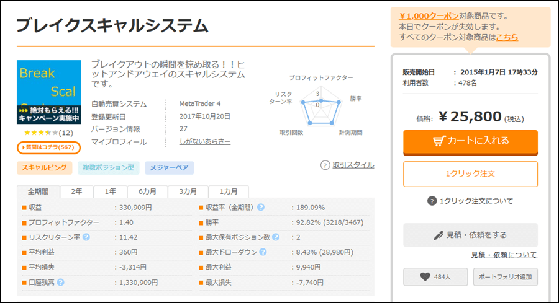Click the ポートフォリオ追加 button

coord(505,277)
